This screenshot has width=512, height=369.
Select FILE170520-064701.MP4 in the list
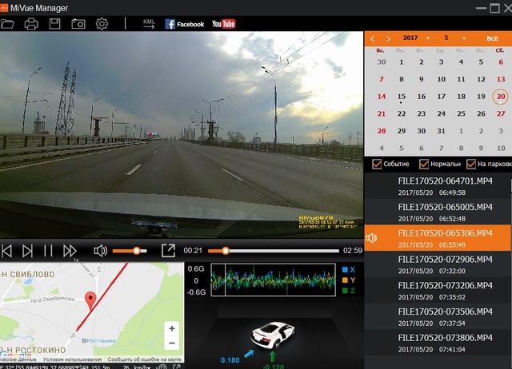click(438, 186)
